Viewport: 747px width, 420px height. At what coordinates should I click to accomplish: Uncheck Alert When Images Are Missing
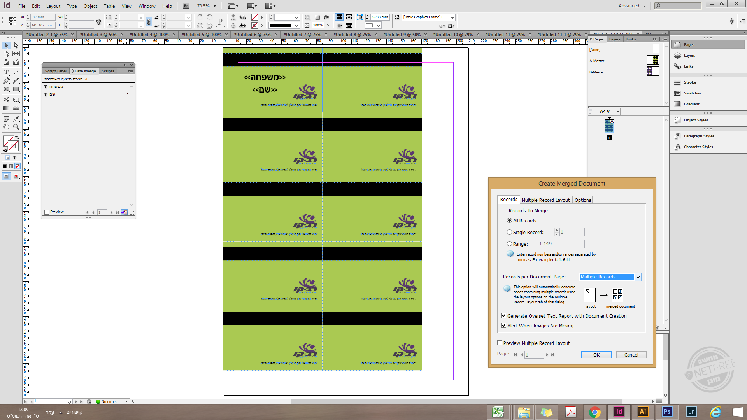(504, 325)
